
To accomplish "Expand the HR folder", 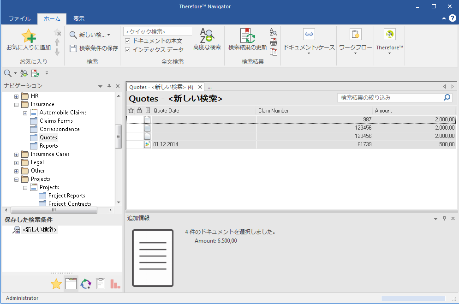I will [17, 96].
